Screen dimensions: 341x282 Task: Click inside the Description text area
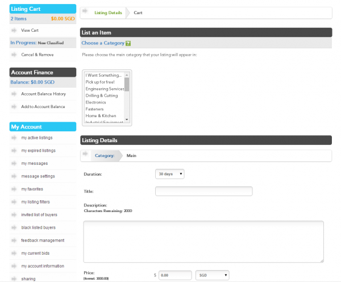[203, 242]
